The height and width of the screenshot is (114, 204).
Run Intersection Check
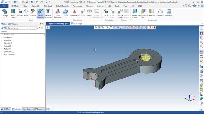pos(143,14)
